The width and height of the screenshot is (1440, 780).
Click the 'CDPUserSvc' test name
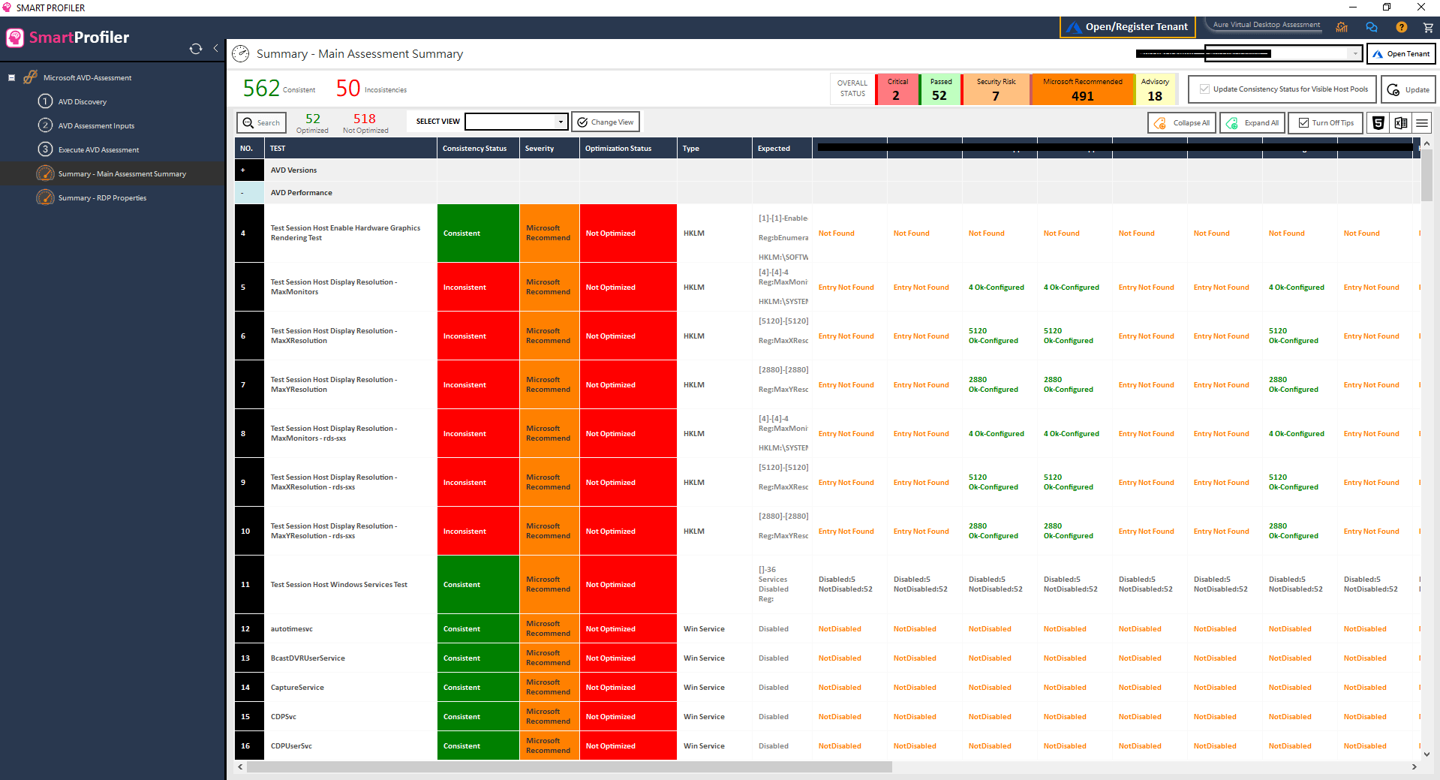click(x=291, y=746)
